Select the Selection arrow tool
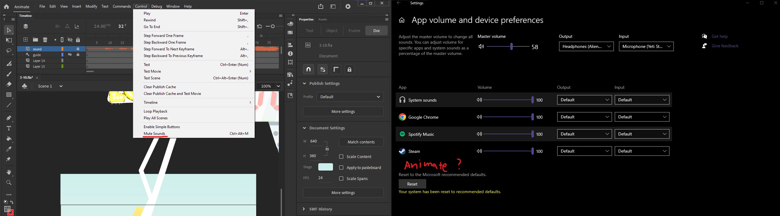 9,30
